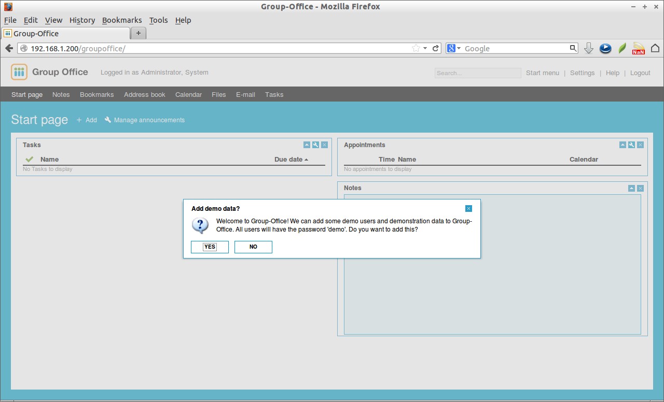Open the Google search engine dropdown
Screen dimensions: 664x402
tap(454, 48)
